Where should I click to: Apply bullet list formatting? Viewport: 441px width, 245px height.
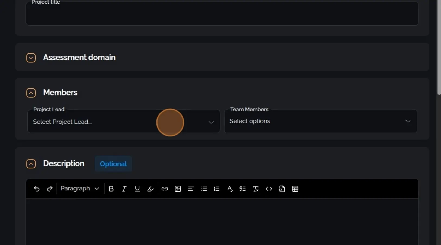pos(204,189)
